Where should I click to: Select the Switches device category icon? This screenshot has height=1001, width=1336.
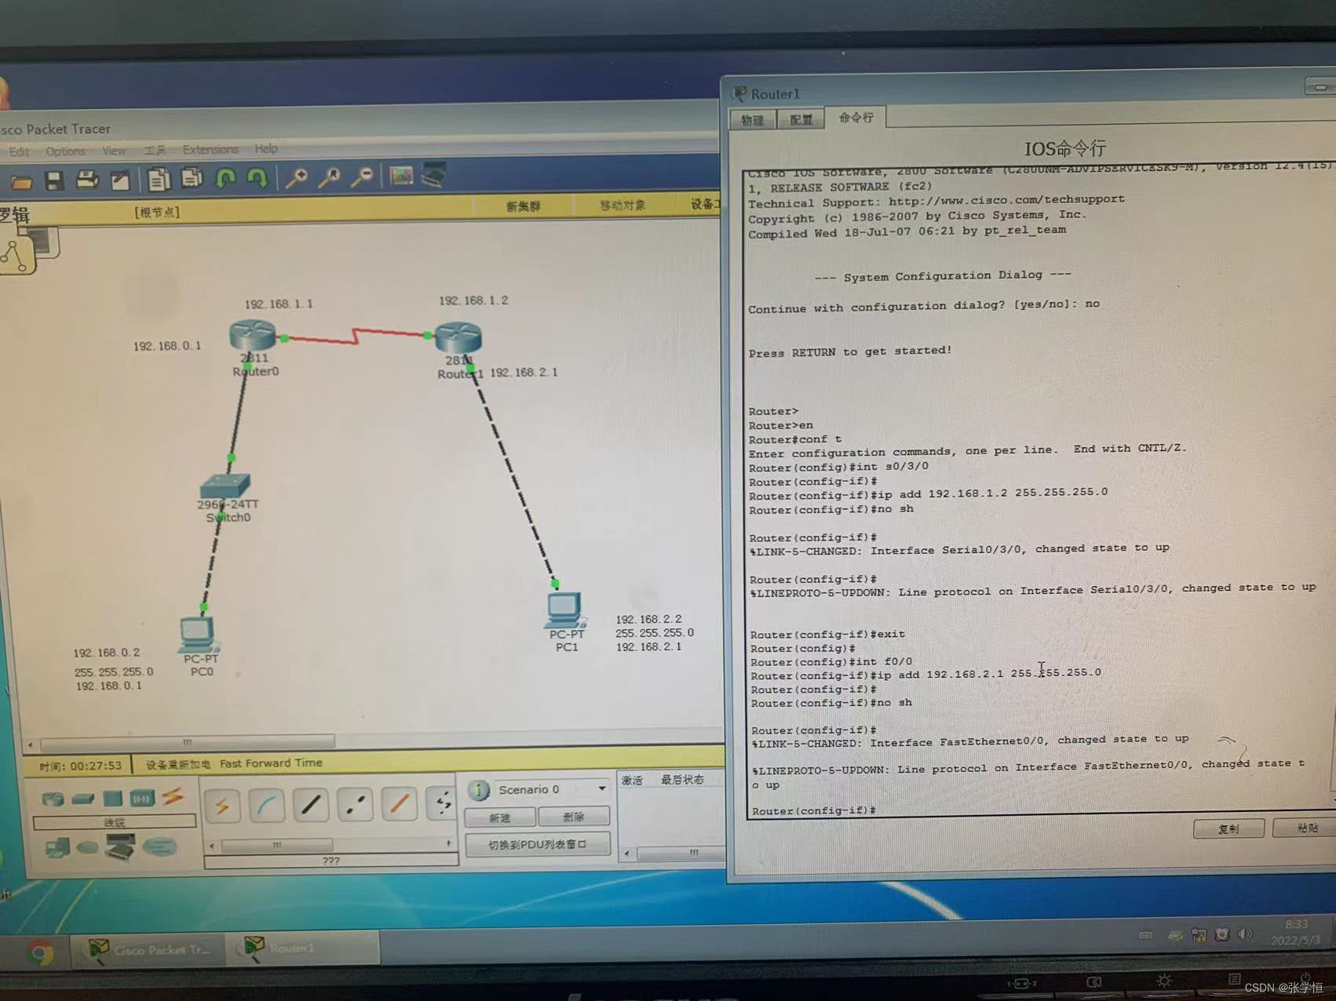(82, 799)
